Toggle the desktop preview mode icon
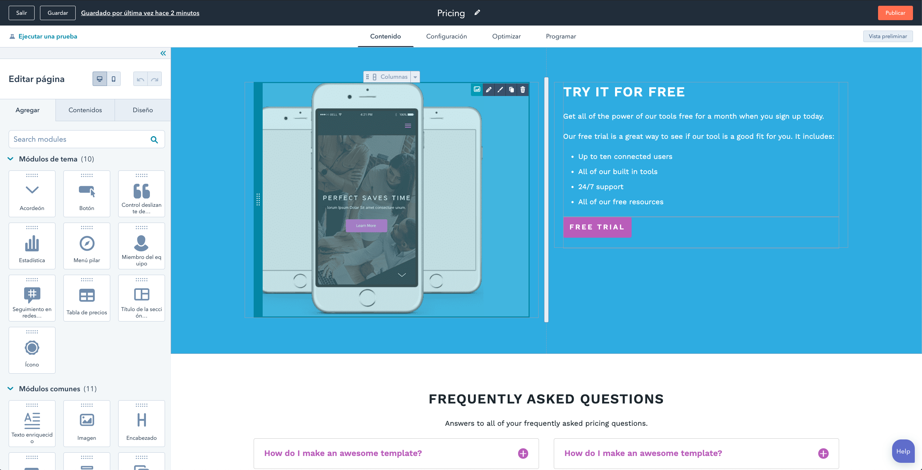Image resolution: width=922 pixels, height=470 pixels. [98, 78]
